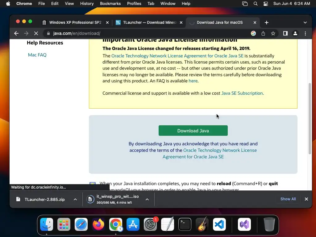Screen dimensions: 316x237
Task: Close the TLauncher tab
Action: coord(181,23)
